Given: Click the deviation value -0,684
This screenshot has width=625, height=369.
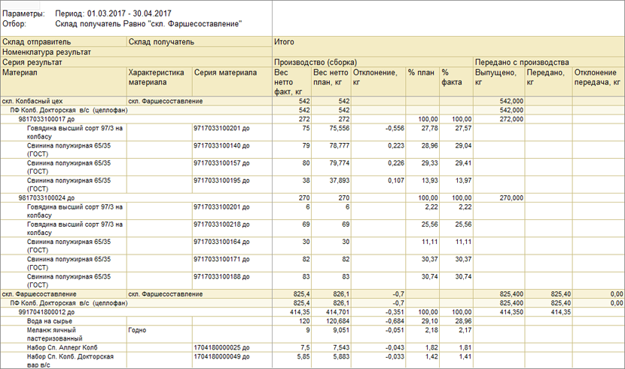Looking at the screenshot, I should click(395, 322).
